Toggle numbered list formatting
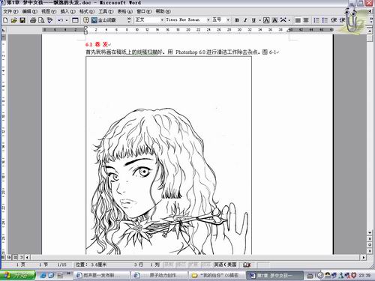The image size is (375, 281). pyautogui.click(x=316, y=20)
